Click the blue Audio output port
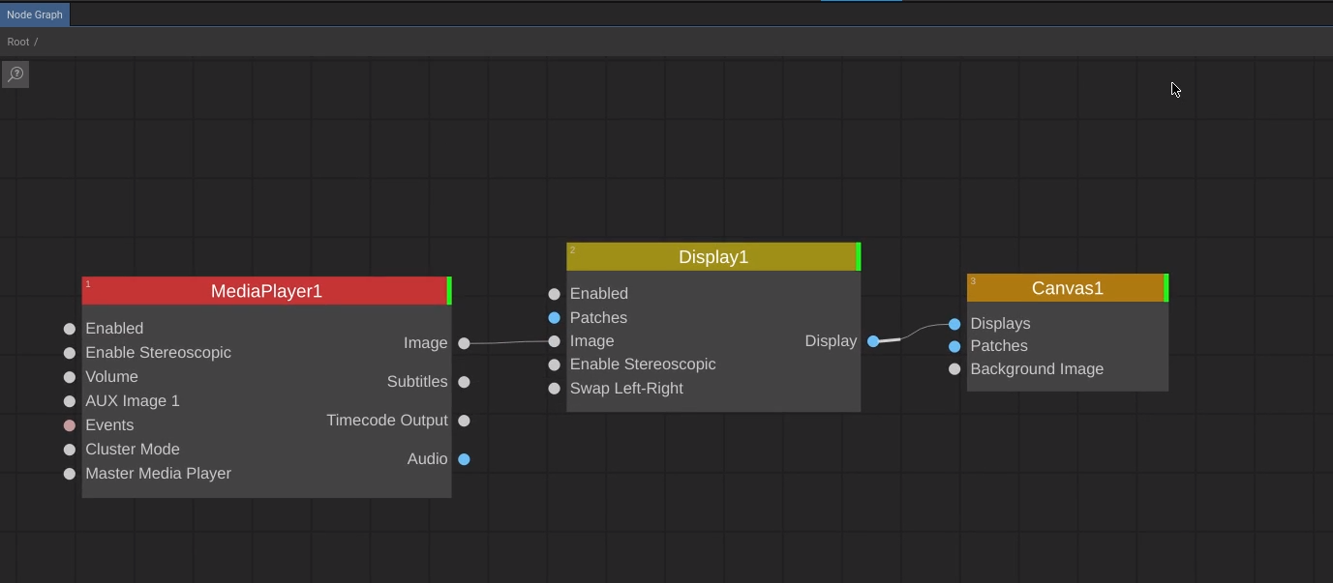This screenshot has height=583, width=1333. pyautogui.click(x=465, y=459)
